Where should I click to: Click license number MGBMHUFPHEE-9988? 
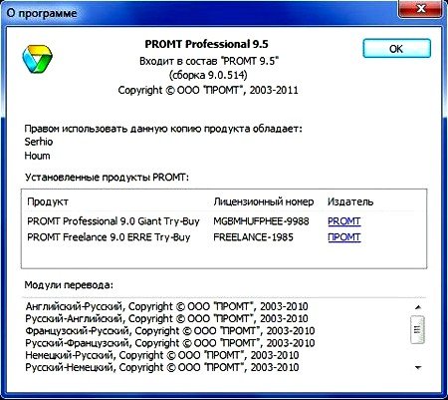[261, 221]
